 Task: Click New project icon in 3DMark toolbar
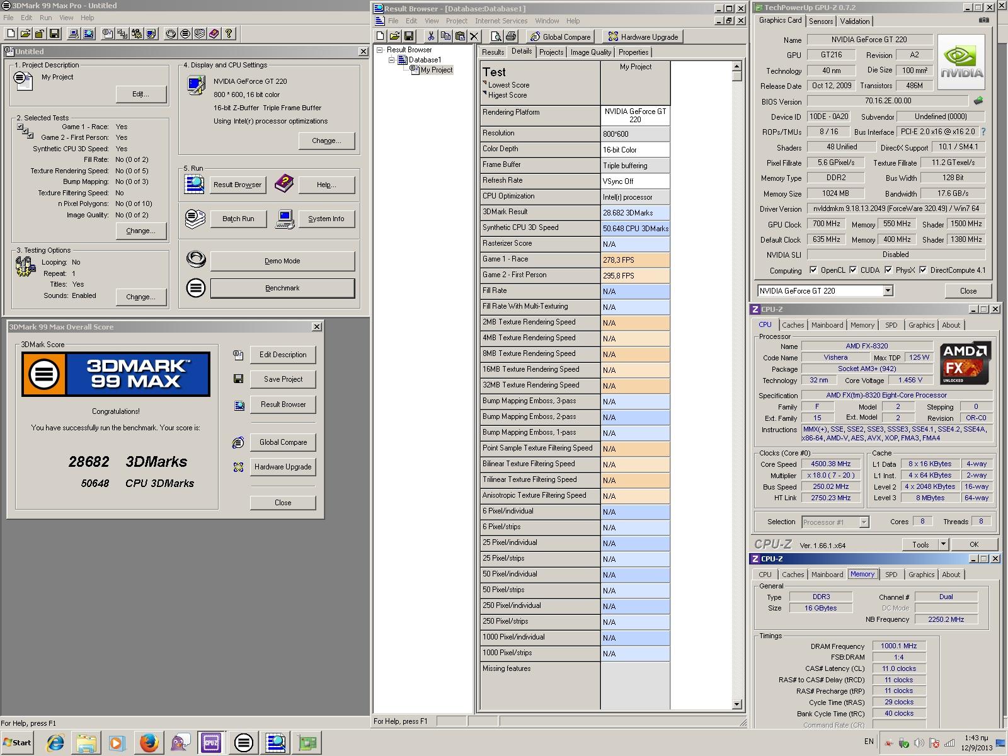coord(11,34)
